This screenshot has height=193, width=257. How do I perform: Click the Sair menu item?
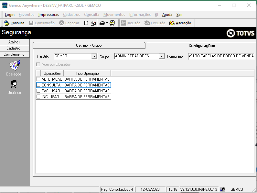[179, 15]
